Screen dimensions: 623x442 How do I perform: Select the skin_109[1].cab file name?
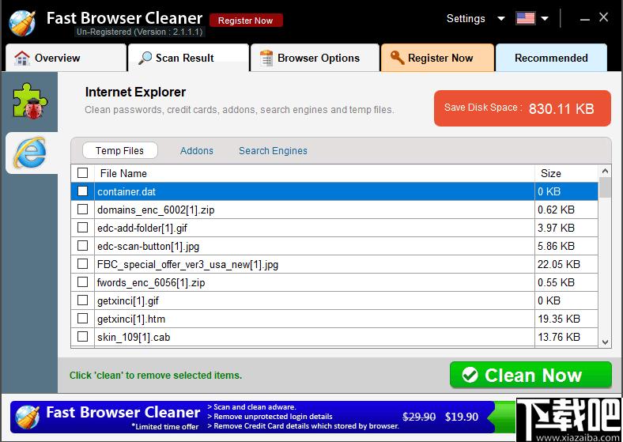134,338
